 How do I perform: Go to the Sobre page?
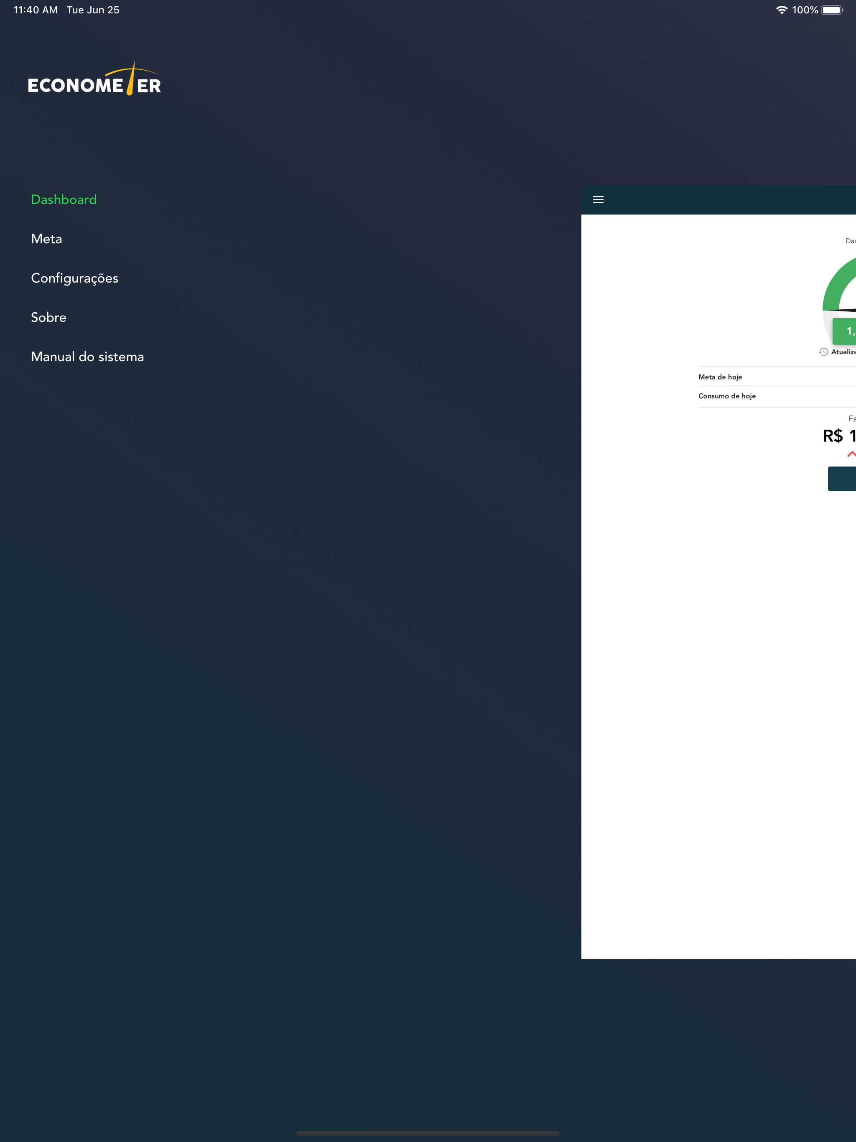click(48, 318)
